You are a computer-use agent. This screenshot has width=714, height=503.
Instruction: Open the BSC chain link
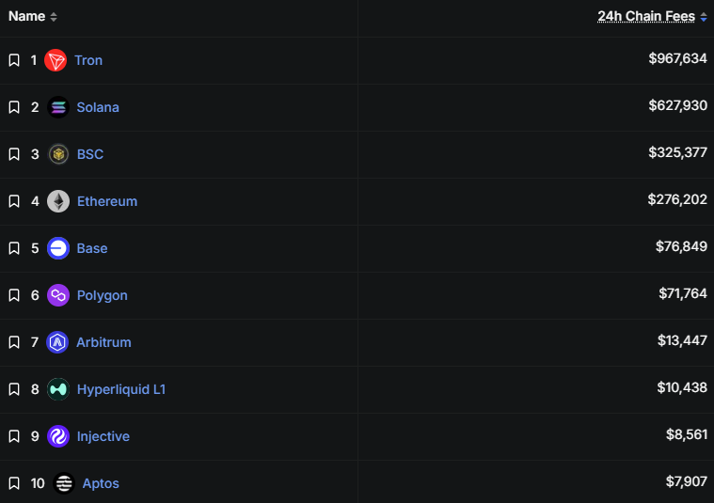point(90,154)
